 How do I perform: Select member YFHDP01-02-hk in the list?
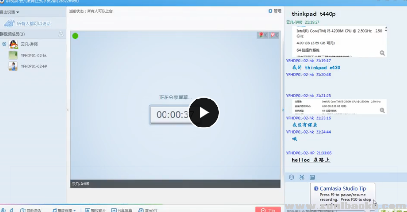coord(33,55)
